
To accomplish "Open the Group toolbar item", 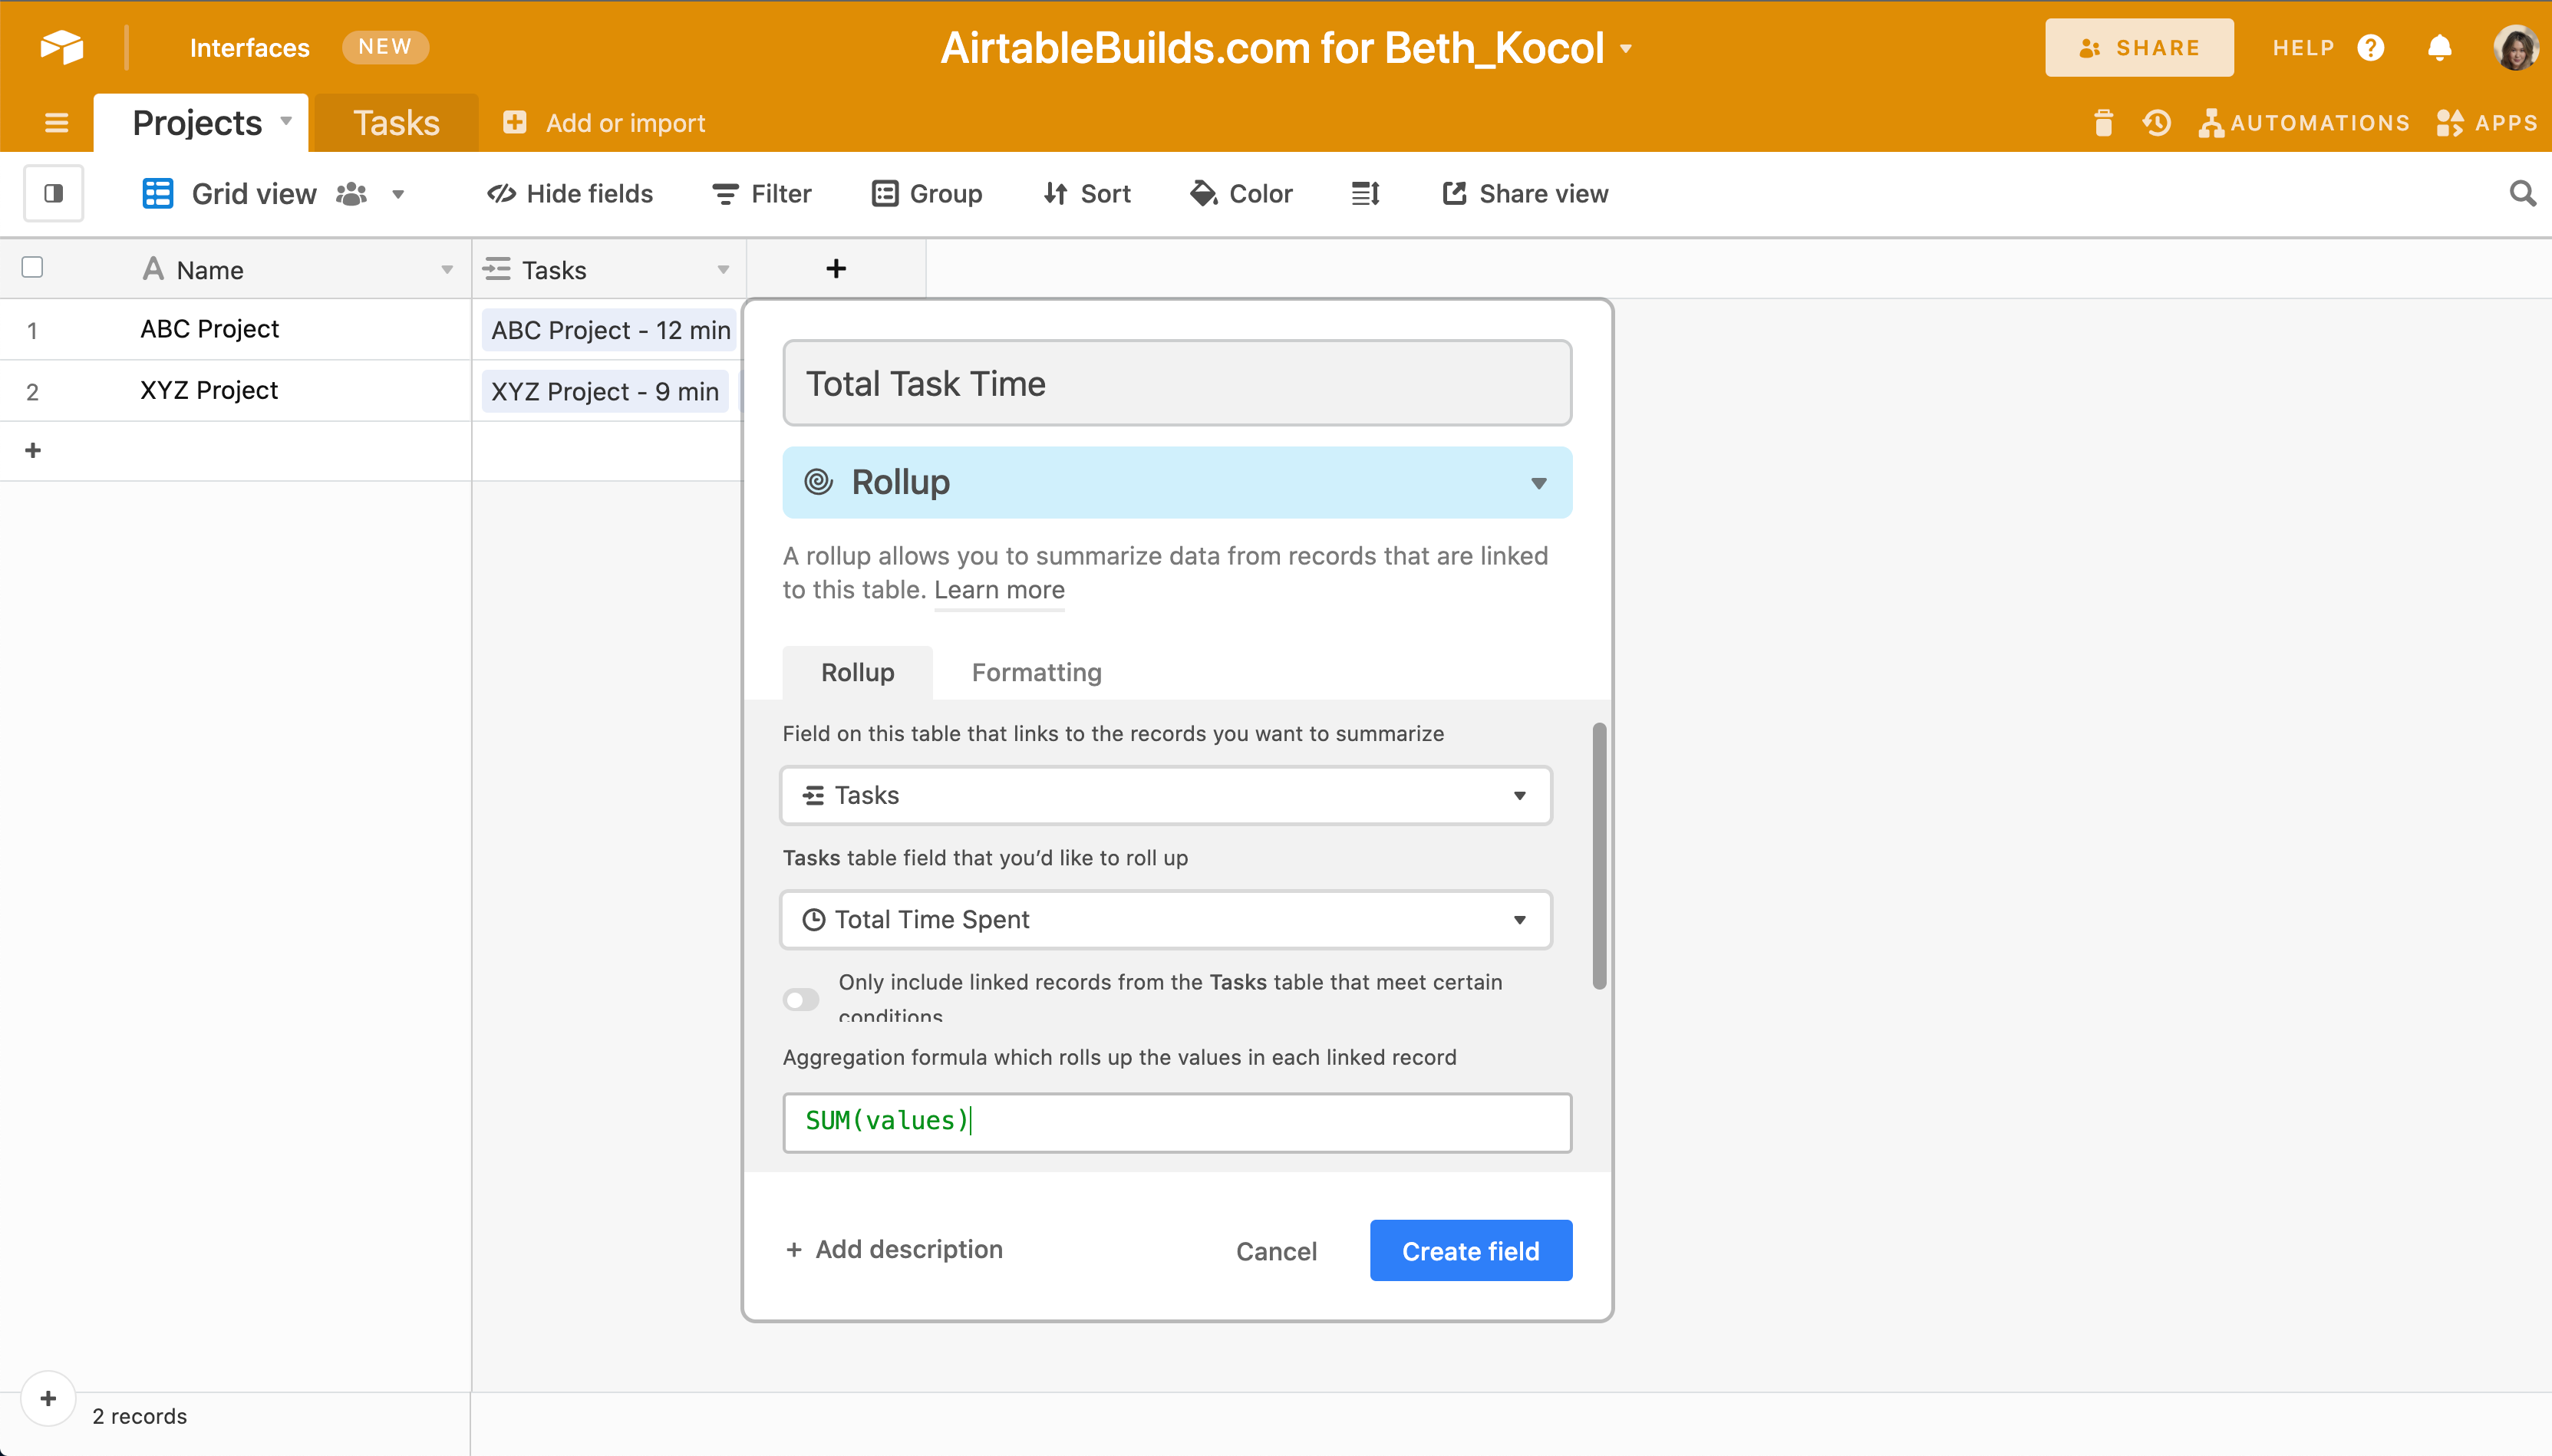I will 927,193.
